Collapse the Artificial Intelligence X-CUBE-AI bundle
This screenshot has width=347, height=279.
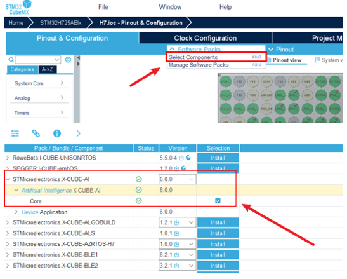coord(16,190)
